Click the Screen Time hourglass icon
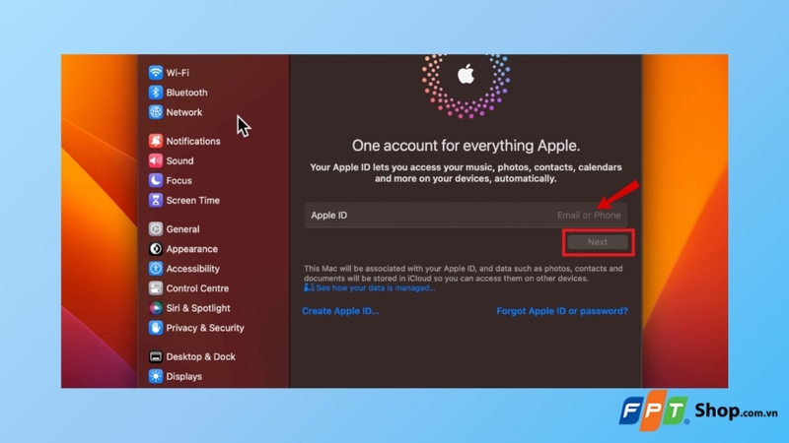Screen dimensions: 789x443 (x=156, y=200)
